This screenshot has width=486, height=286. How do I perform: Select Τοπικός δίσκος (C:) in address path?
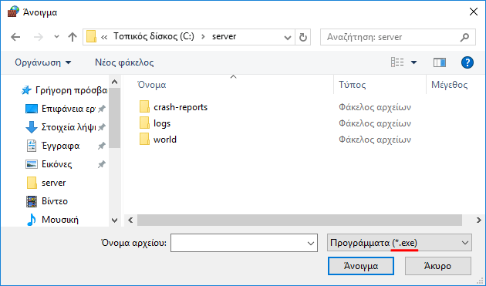point(154,36)
